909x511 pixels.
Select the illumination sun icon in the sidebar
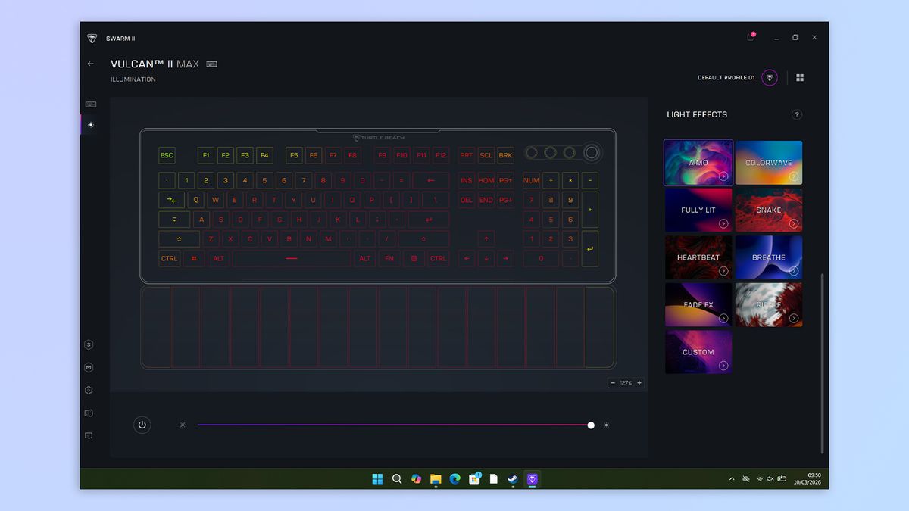pos(91,125)
